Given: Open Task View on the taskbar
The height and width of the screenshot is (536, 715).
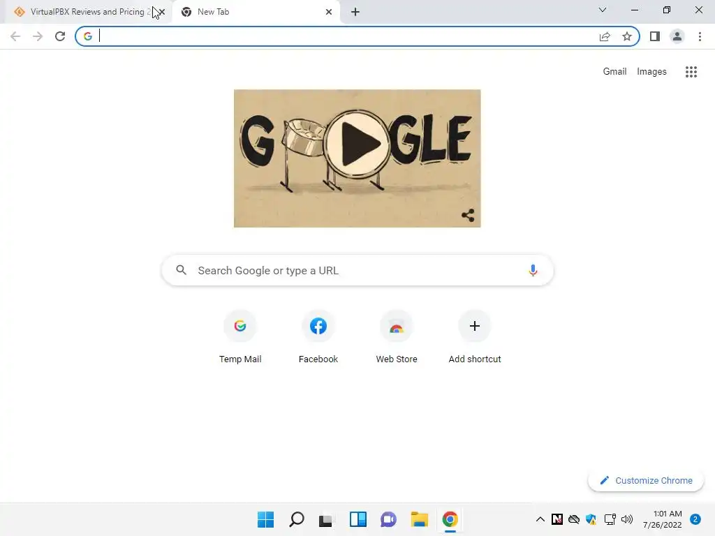Looking at the screenshot, I should (325, 520).
